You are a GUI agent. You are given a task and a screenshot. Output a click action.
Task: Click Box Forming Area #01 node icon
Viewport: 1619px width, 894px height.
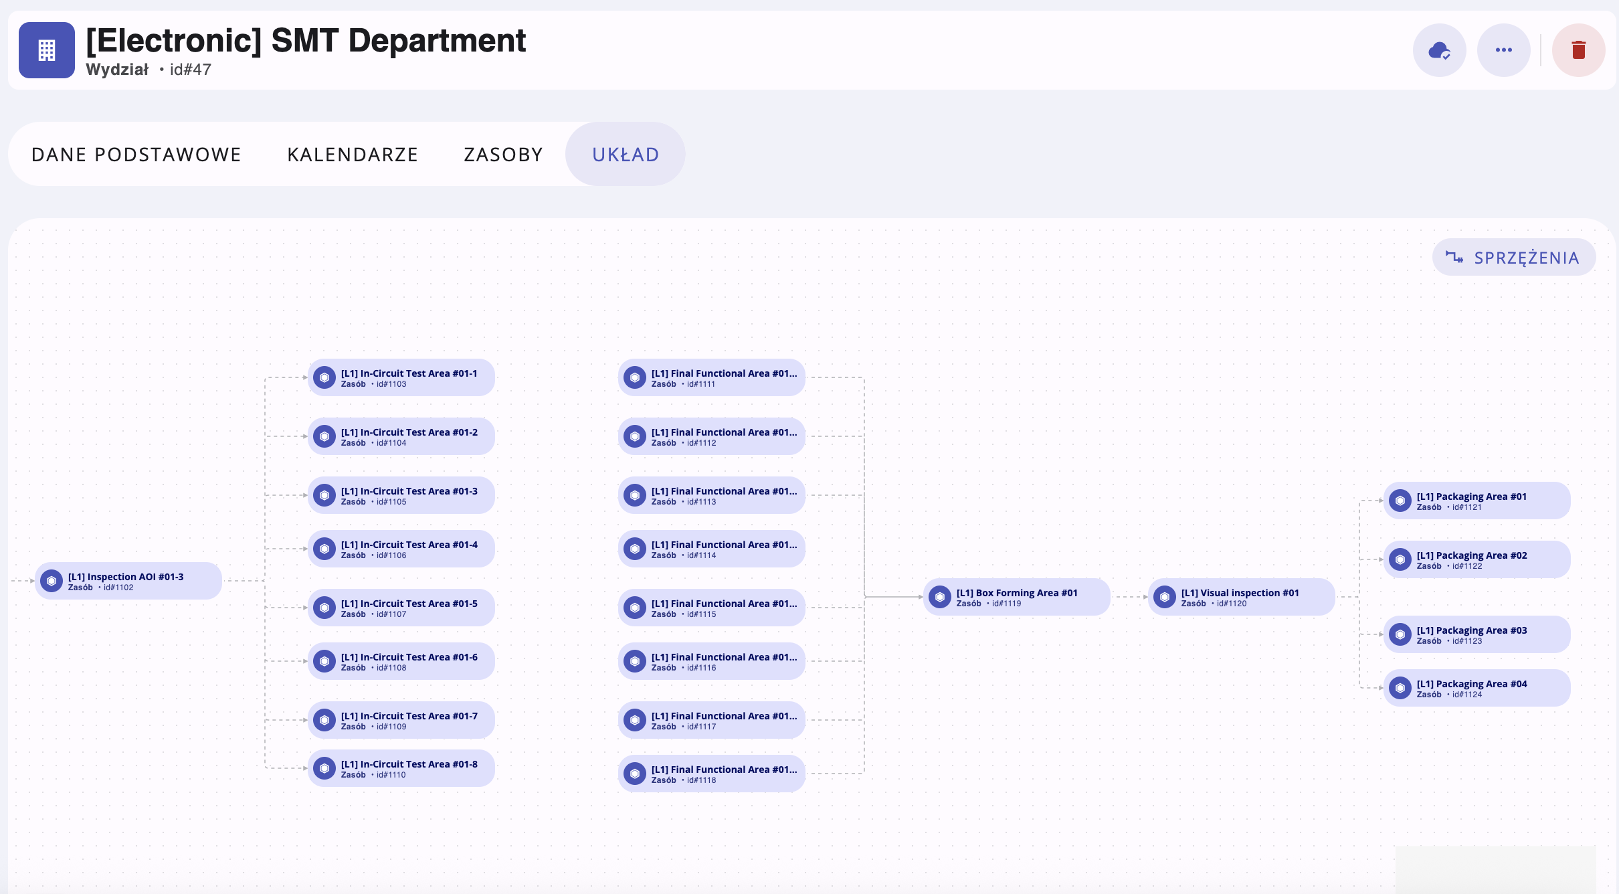[x=940, y=597]
